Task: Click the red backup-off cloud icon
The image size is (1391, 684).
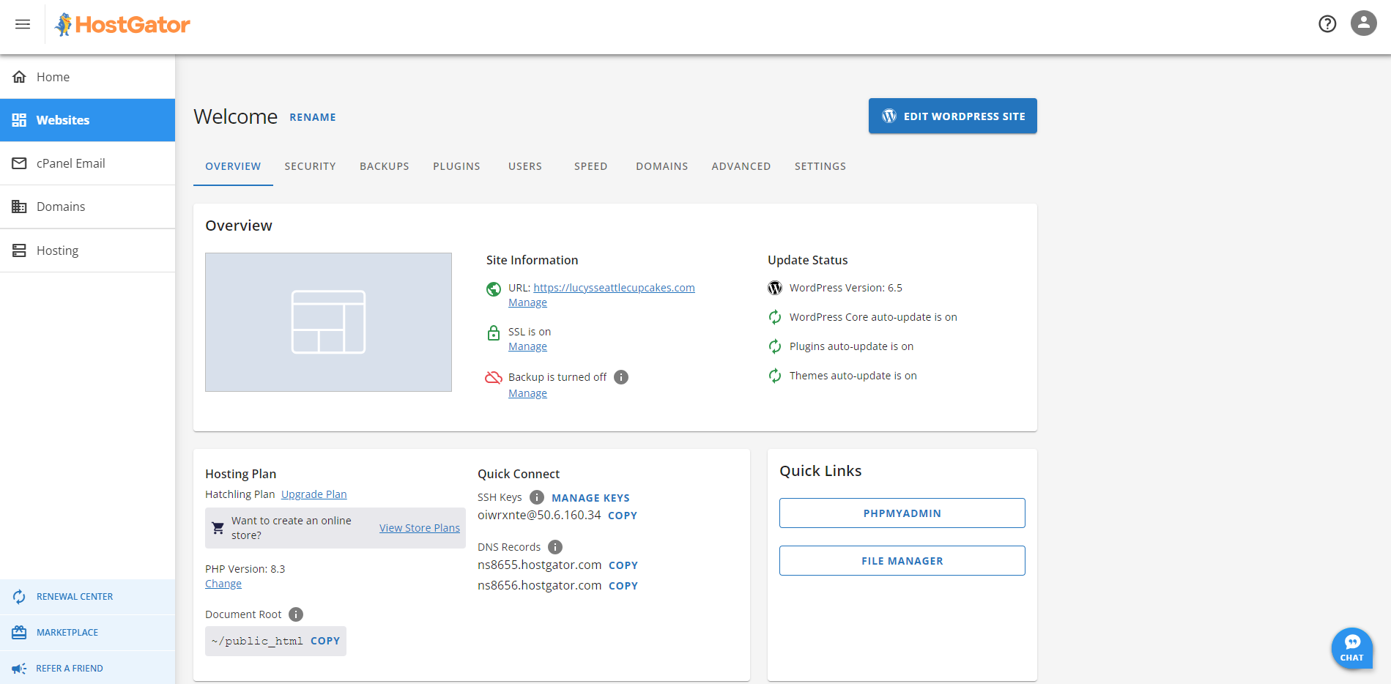Action: point(494,377)
